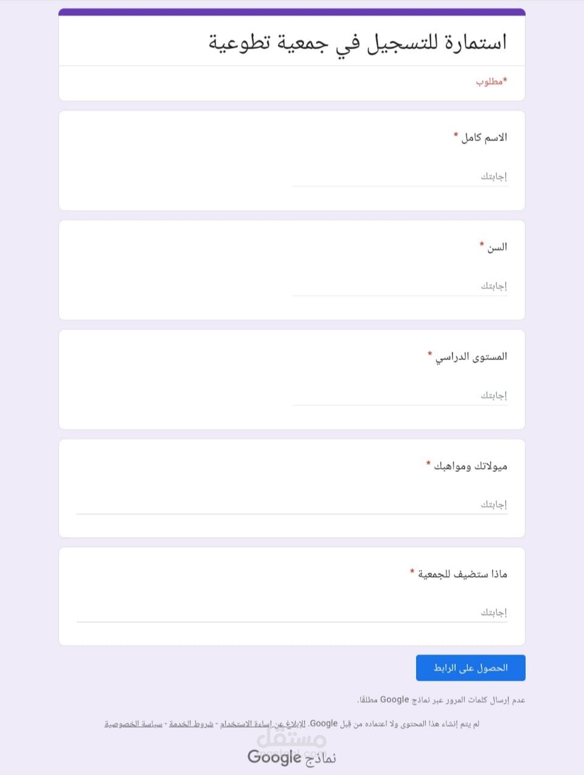
Task: Click the ماذا ستضيف للجمعية question label
Action: pyautogui.click(x=462, y=574)
